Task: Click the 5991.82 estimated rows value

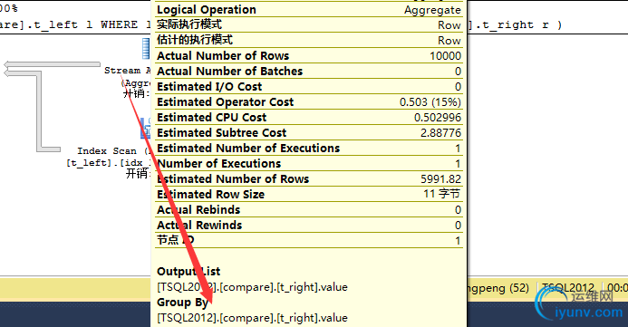Action: coord(440,179)
